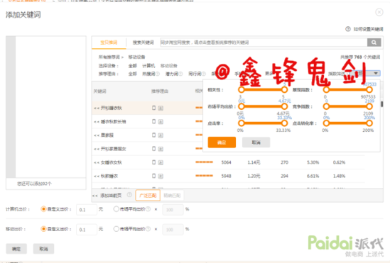Click help icon beside 移动 市场平均出价
Viewport: 390px width, 263px height.
[x=148, y=229]
